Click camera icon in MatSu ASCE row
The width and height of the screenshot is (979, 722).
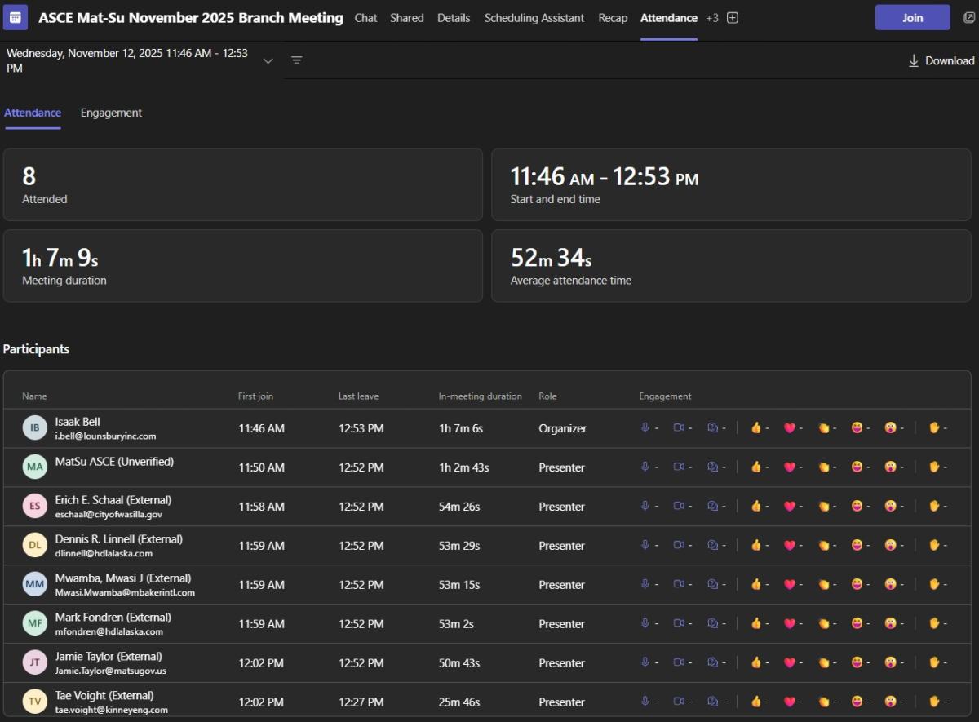click(678, 467)
